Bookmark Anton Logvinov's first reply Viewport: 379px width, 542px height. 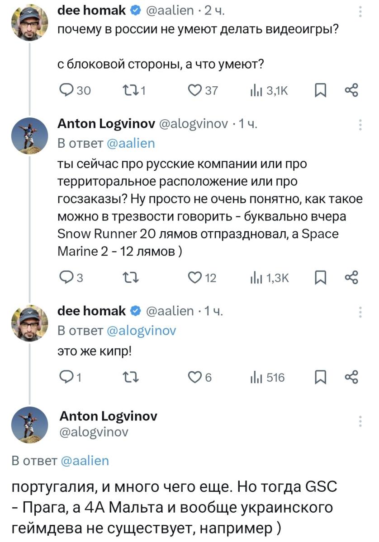(x=321, y=278)
